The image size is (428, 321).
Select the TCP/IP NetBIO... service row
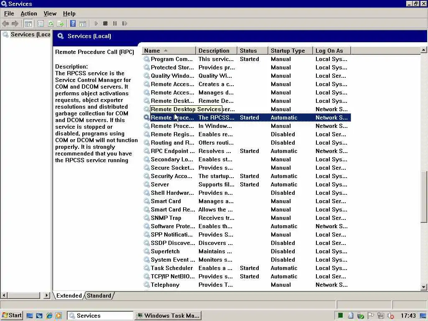(247, 277)
